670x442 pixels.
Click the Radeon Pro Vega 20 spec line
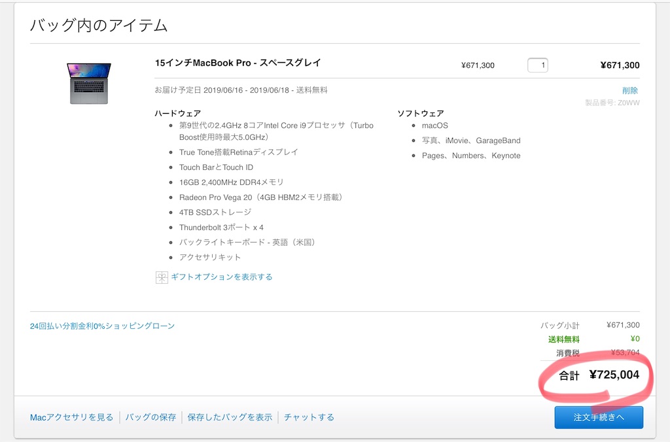[261, 197]
